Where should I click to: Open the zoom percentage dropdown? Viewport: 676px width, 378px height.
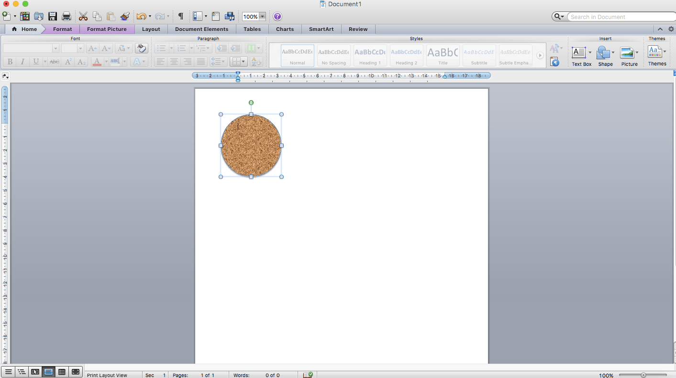262,17
